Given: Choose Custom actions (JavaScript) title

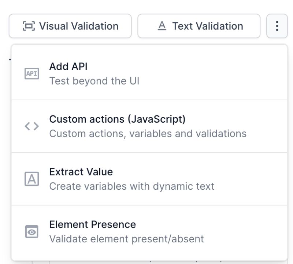Looking at the screenshot, I should [x=117, y=119].
